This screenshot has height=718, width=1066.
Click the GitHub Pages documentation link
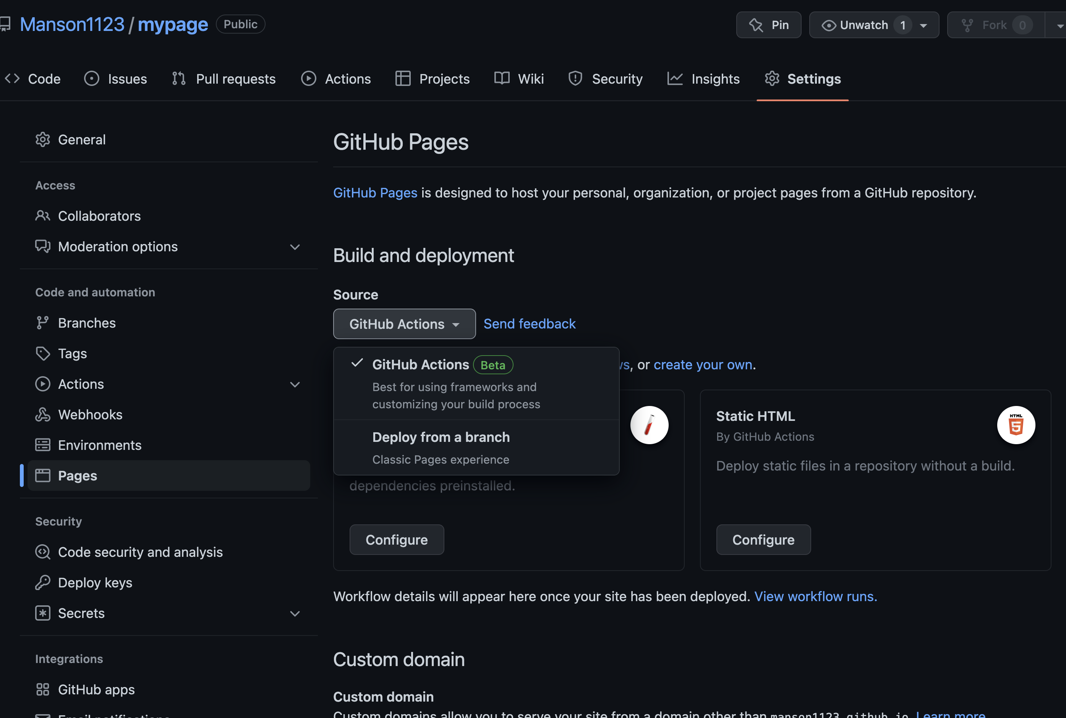(x=375, y=193)
